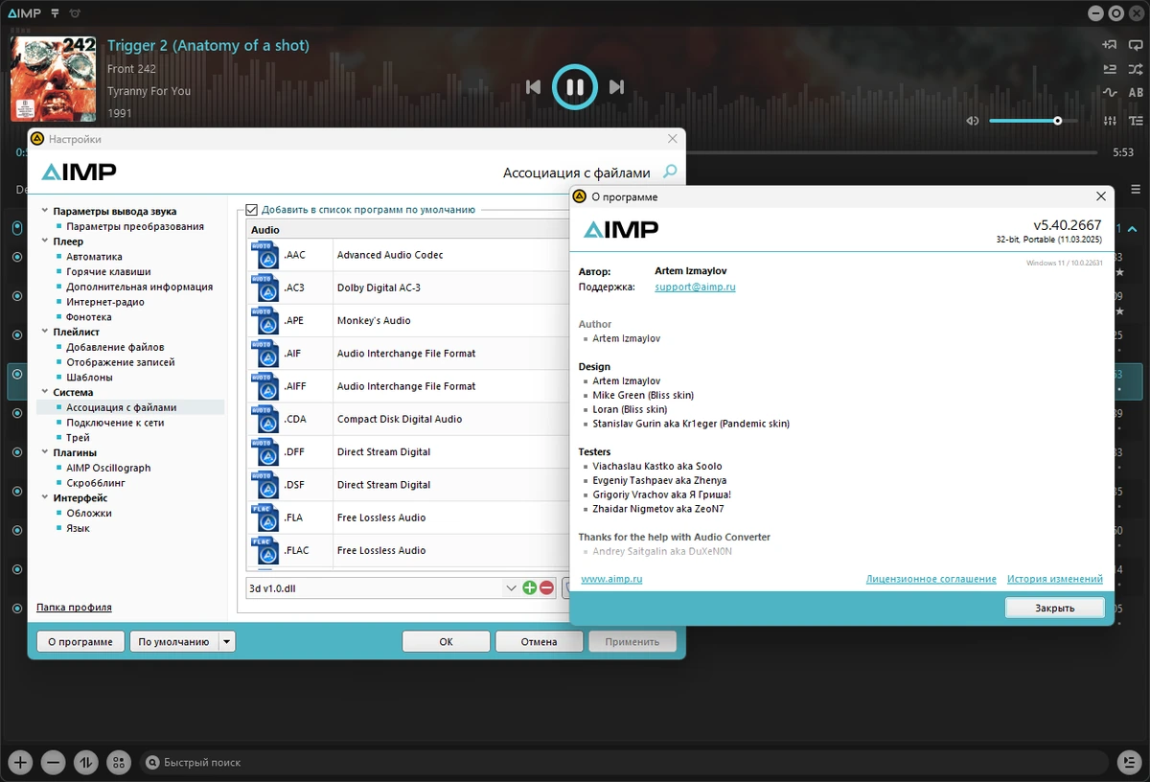Image resolution: width=1150 pixels, height=782 pixels.
Task: Select Подключение к сети settings page
Action: [x=115, y=422]
